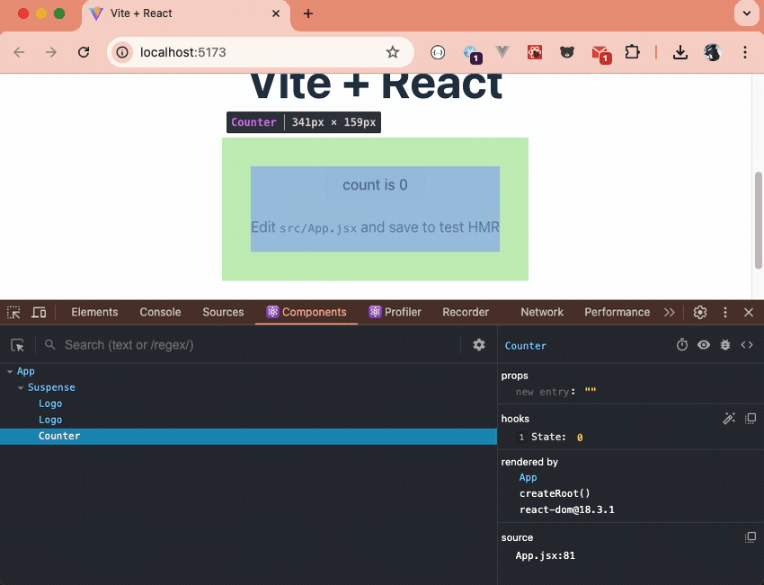The image size is (764, 585).
Task: Show more DevTools tabs
Action: 670,312
